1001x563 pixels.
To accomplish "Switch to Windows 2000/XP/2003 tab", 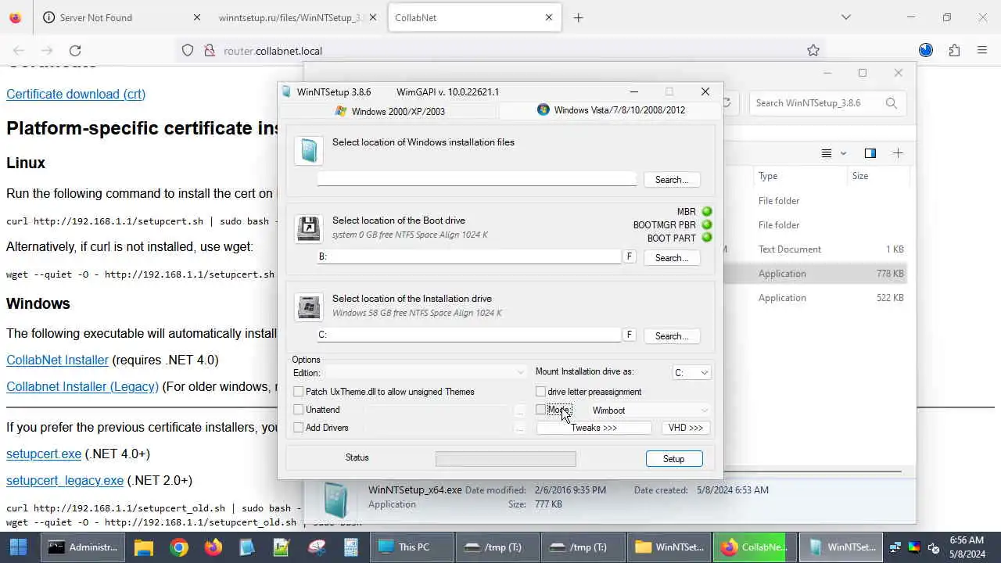I will (x=389, y=111).
